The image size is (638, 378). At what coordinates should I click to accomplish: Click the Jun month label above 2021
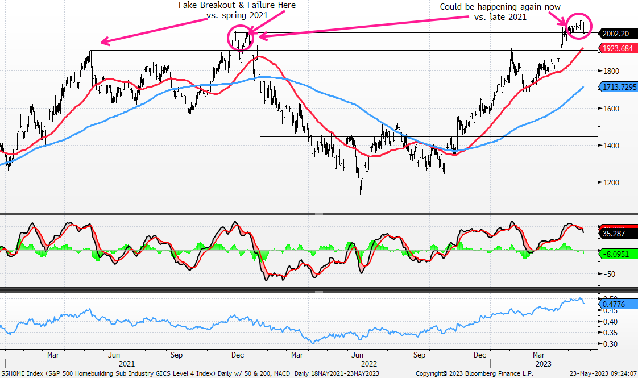coord(114,355)
